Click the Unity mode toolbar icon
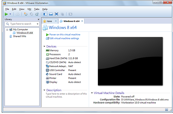The image size is (173, 114). pyautogui.click(x=62, y=14)
